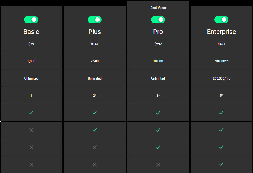Click the 20,000** Enterprise value
This screenshot has width=253, height=173.
(x=221, y=61)
